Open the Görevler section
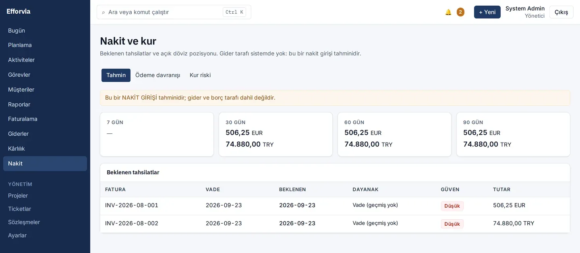 [45, 75]
